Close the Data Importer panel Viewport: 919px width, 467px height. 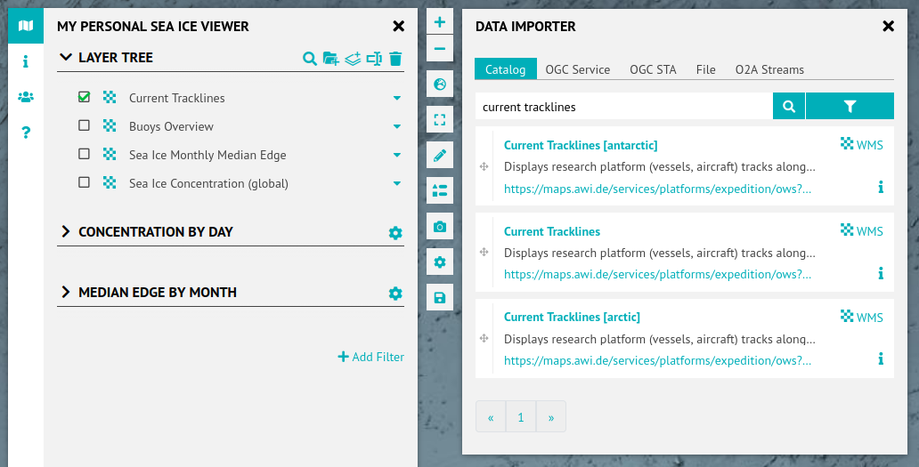click(x=888, y=26)
